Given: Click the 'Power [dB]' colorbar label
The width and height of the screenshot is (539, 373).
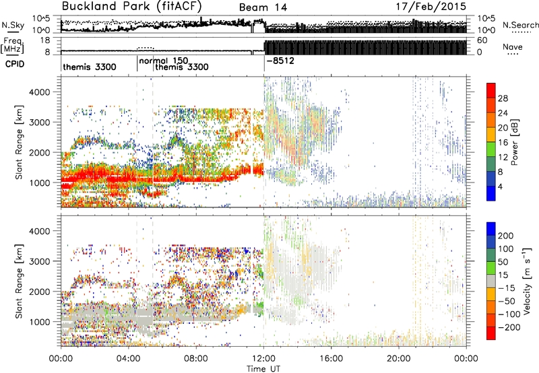Looking at the screenshot, I should tap(514, 142).
